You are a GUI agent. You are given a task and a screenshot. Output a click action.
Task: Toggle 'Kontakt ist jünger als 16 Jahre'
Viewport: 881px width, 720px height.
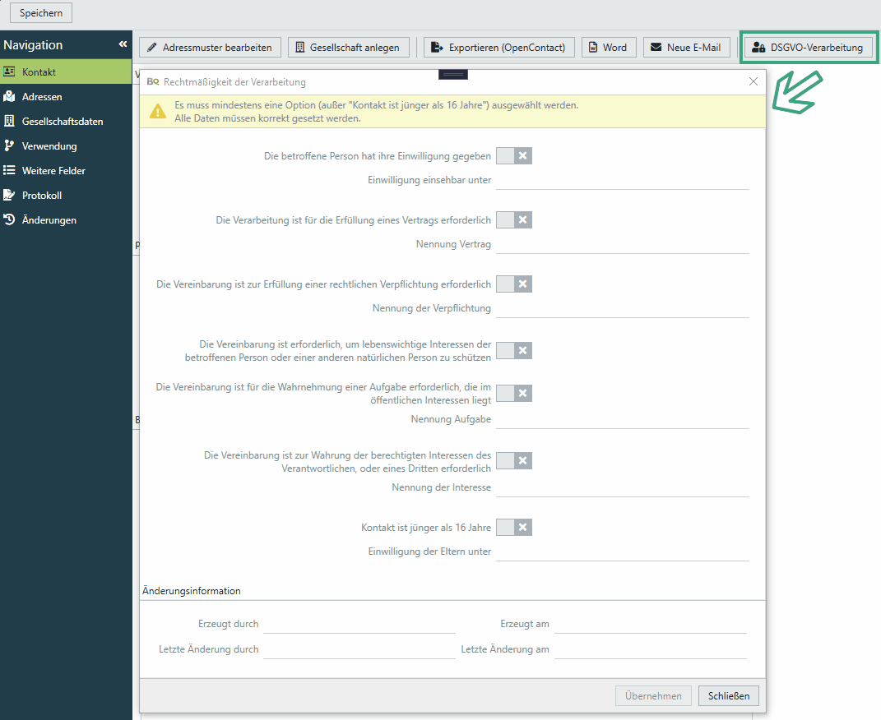pos(513,528)
